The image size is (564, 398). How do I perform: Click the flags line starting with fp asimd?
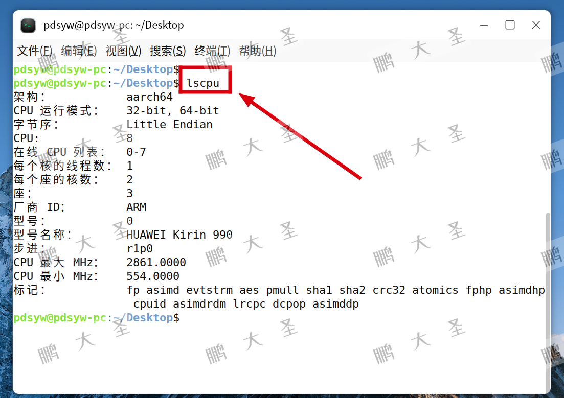[335, 290]
